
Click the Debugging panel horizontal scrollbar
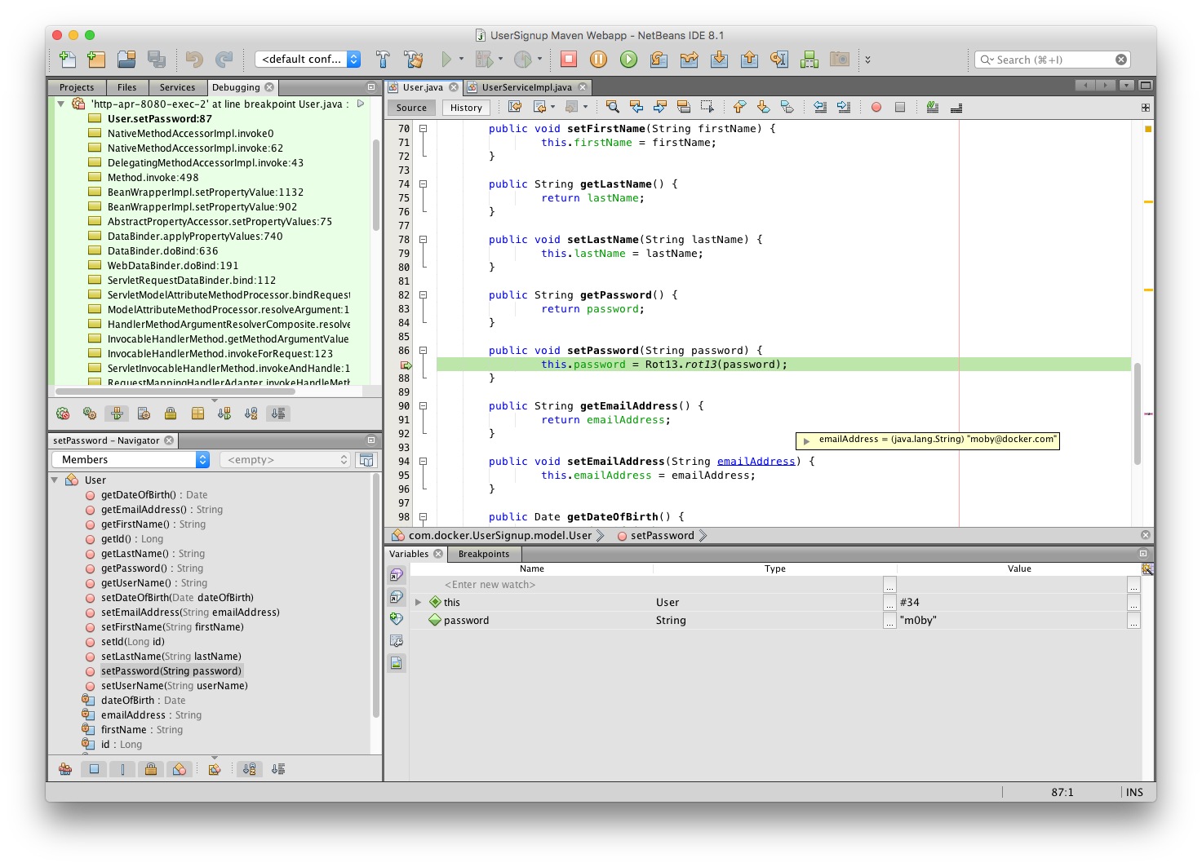coord(175,391)
